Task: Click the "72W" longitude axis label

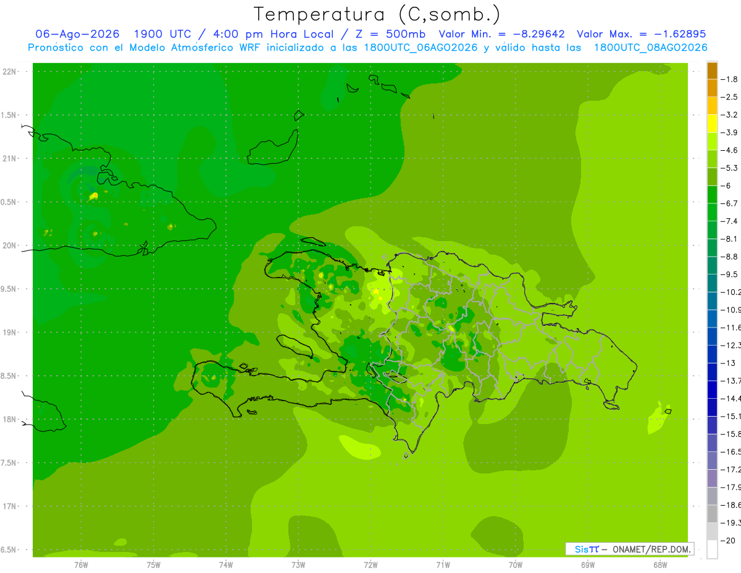Action: (371, 565)
